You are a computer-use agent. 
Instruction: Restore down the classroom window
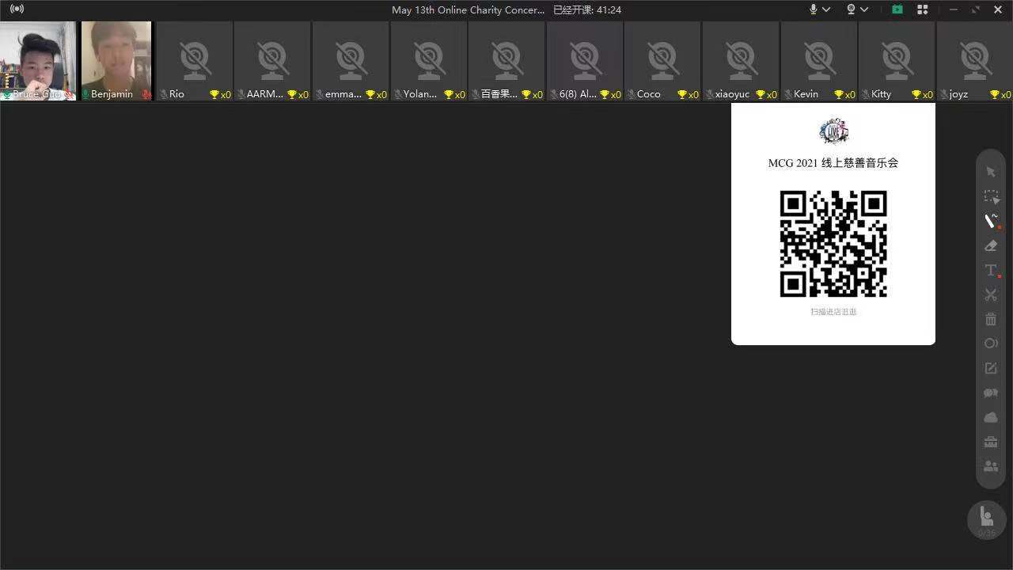976,9
